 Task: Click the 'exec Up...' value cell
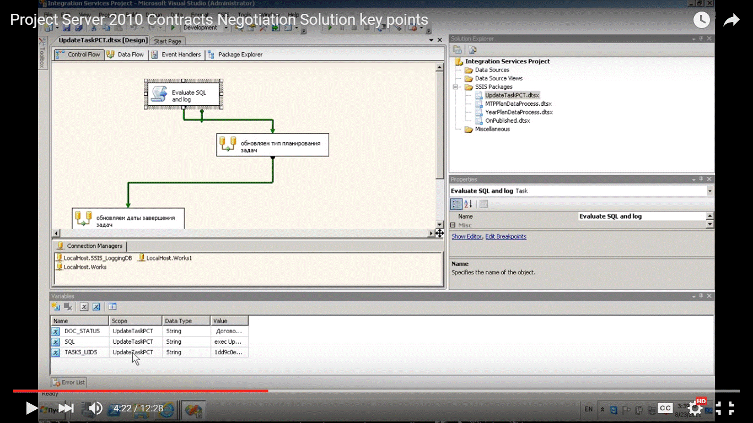[229, 342]
